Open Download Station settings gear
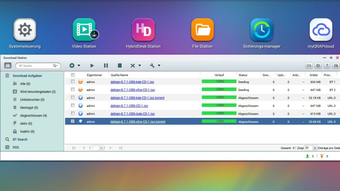 point(318,66)
